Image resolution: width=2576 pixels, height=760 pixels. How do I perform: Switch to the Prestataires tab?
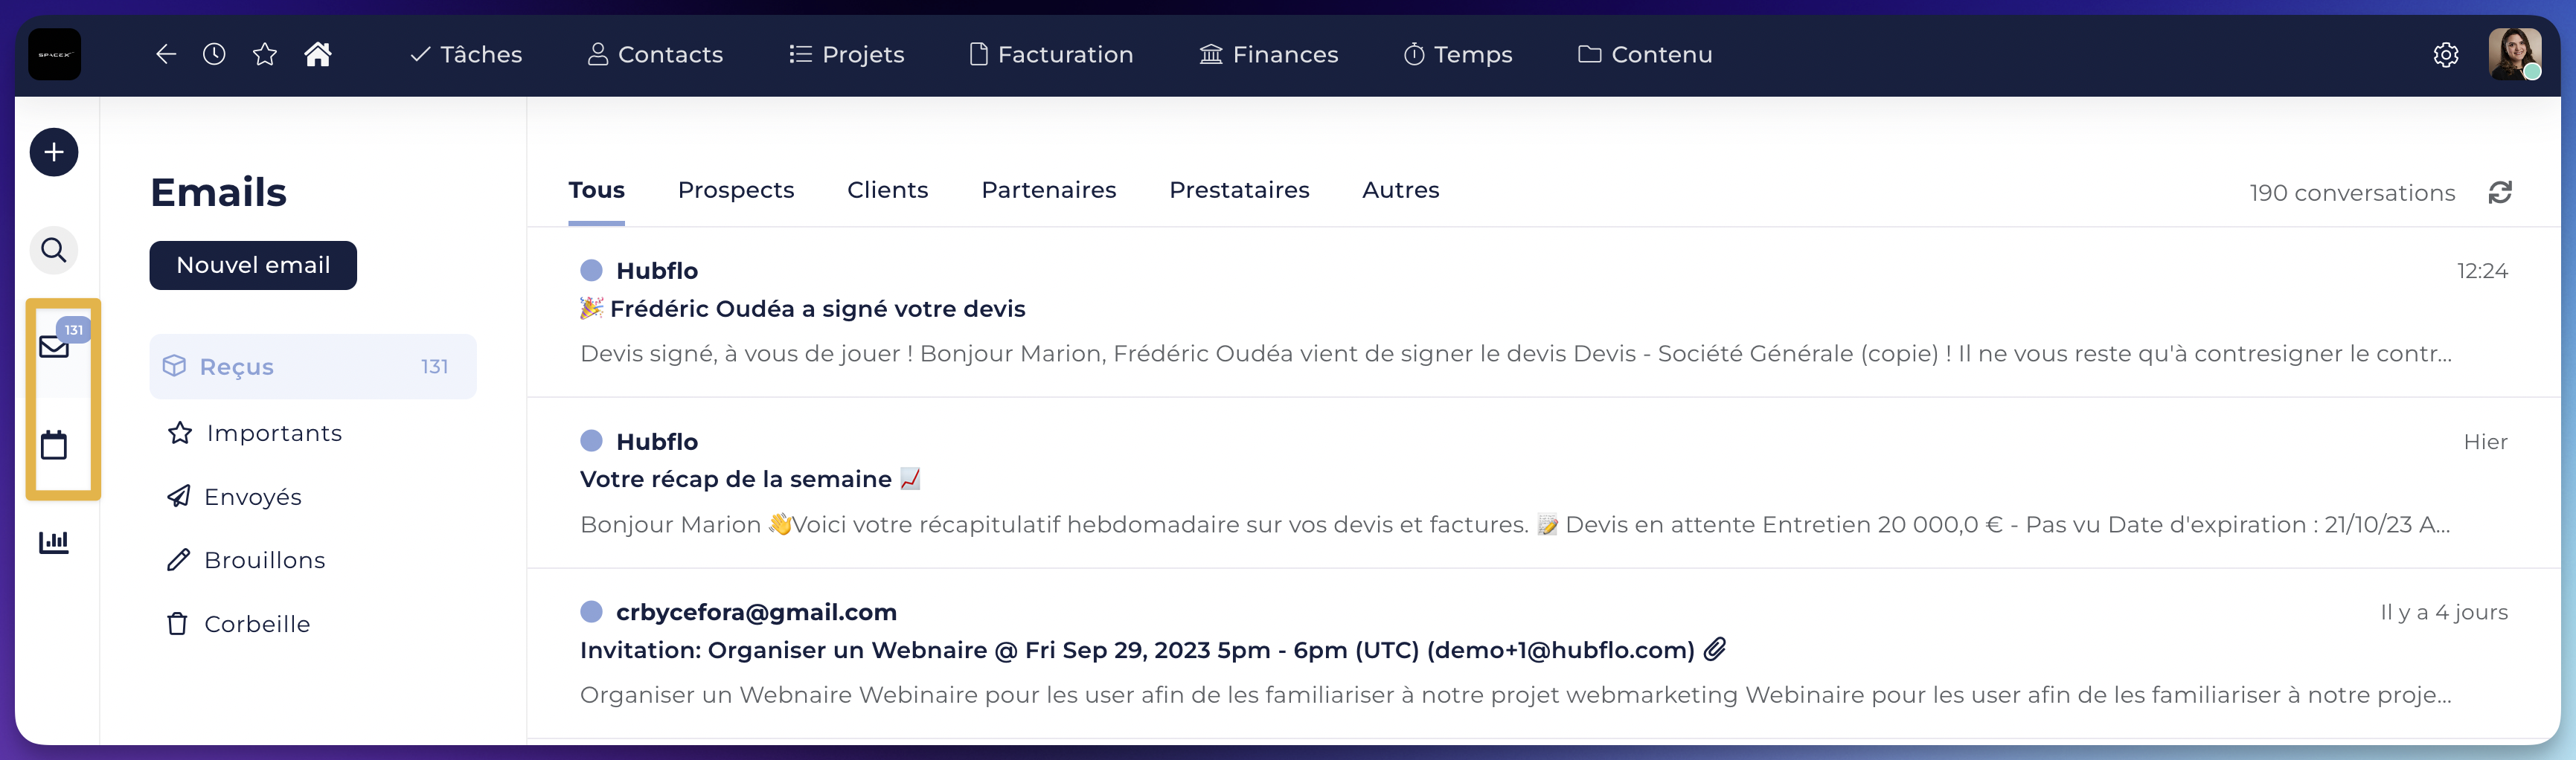[1239, 190]
